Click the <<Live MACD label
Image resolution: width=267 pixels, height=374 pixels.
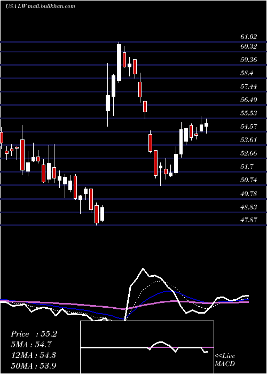[x=225, y=360]
